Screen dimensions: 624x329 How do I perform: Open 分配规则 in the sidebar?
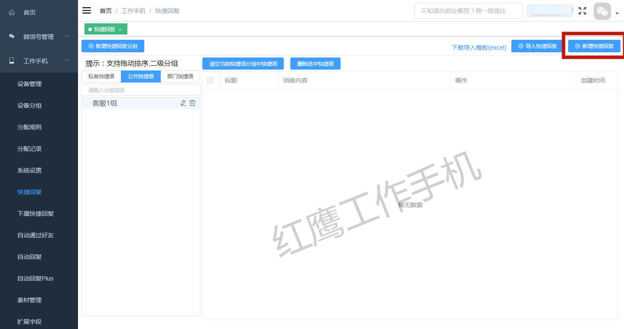pyautogui.click(x=29, y=127)
